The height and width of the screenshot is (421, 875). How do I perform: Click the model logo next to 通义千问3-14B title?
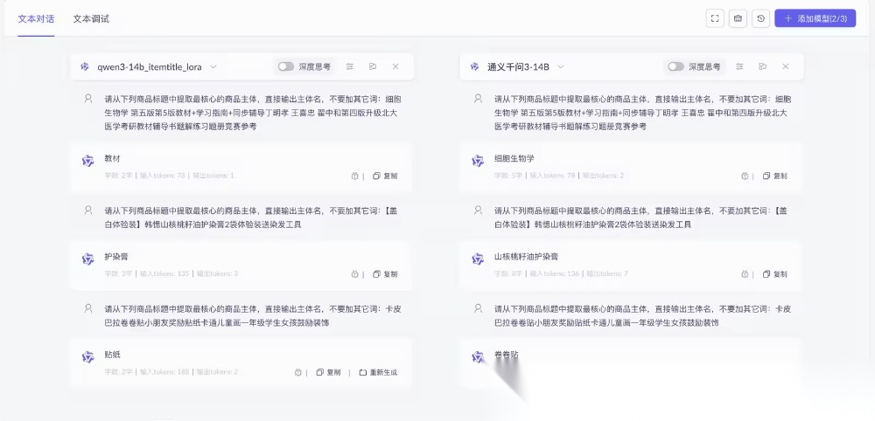(x=475, y=67)
